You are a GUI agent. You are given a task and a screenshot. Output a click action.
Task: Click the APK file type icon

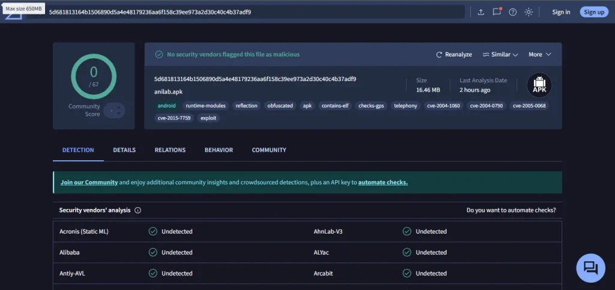(539, 85)
